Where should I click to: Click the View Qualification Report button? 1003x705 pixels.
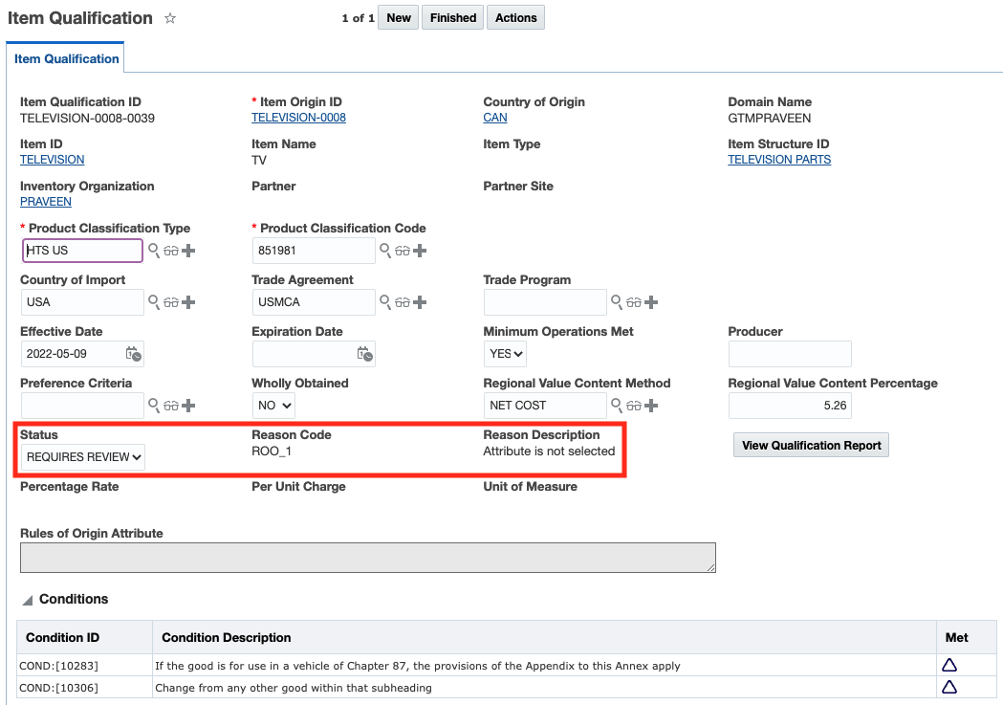tap(811, 445)
